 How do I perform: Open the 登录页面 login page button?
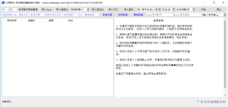[x=107, y=15]
